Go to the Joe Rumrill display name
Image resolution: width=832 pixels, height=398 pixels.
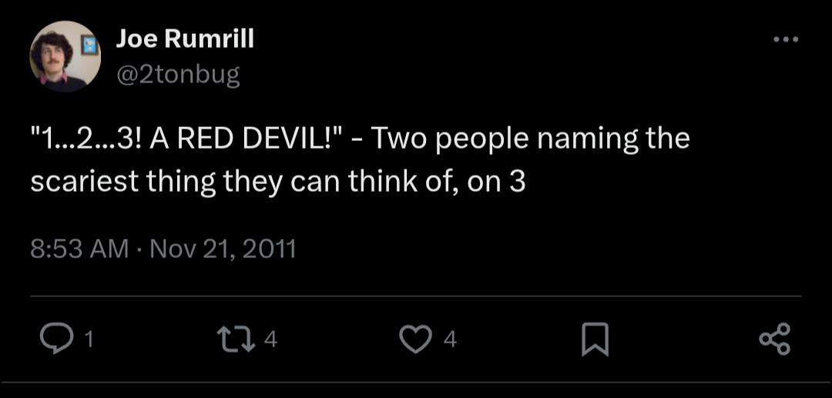[x=185, y=40]
